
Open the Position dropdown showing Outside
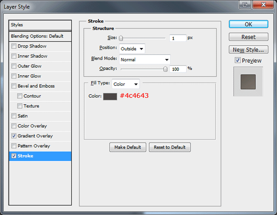pos(132,48)
